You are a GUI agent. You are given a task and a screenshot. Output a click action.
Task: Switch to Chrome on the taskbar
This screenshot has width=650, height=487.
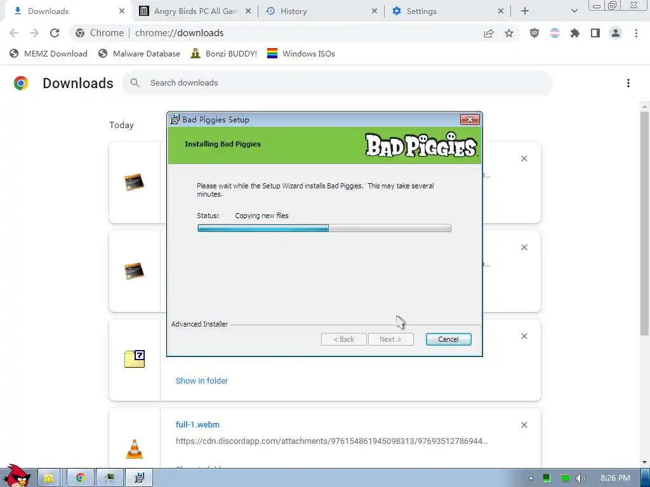tap(80, 478)
